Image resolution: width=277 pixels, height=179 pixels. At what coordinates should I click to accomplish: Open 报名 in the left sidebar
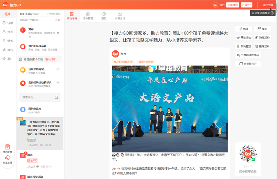8,50
